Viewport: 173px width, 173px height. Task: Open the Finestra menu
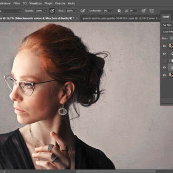tap(60, 3)
